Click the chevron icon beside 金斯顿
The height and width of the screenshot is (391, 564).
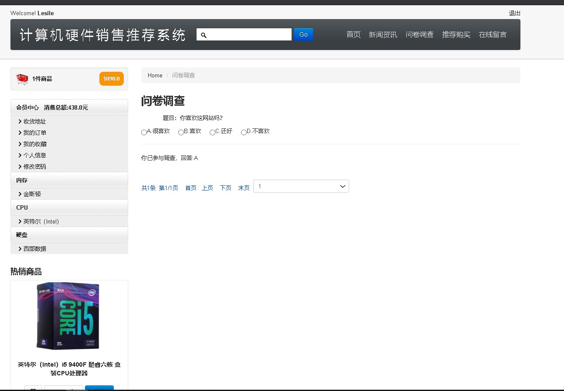(x=20, y=194)
